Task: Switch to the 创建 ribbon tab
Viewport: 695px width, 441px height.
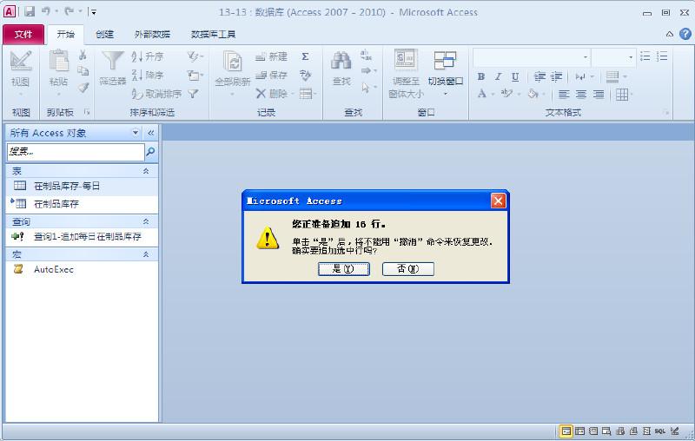Action: pos(104,34)
